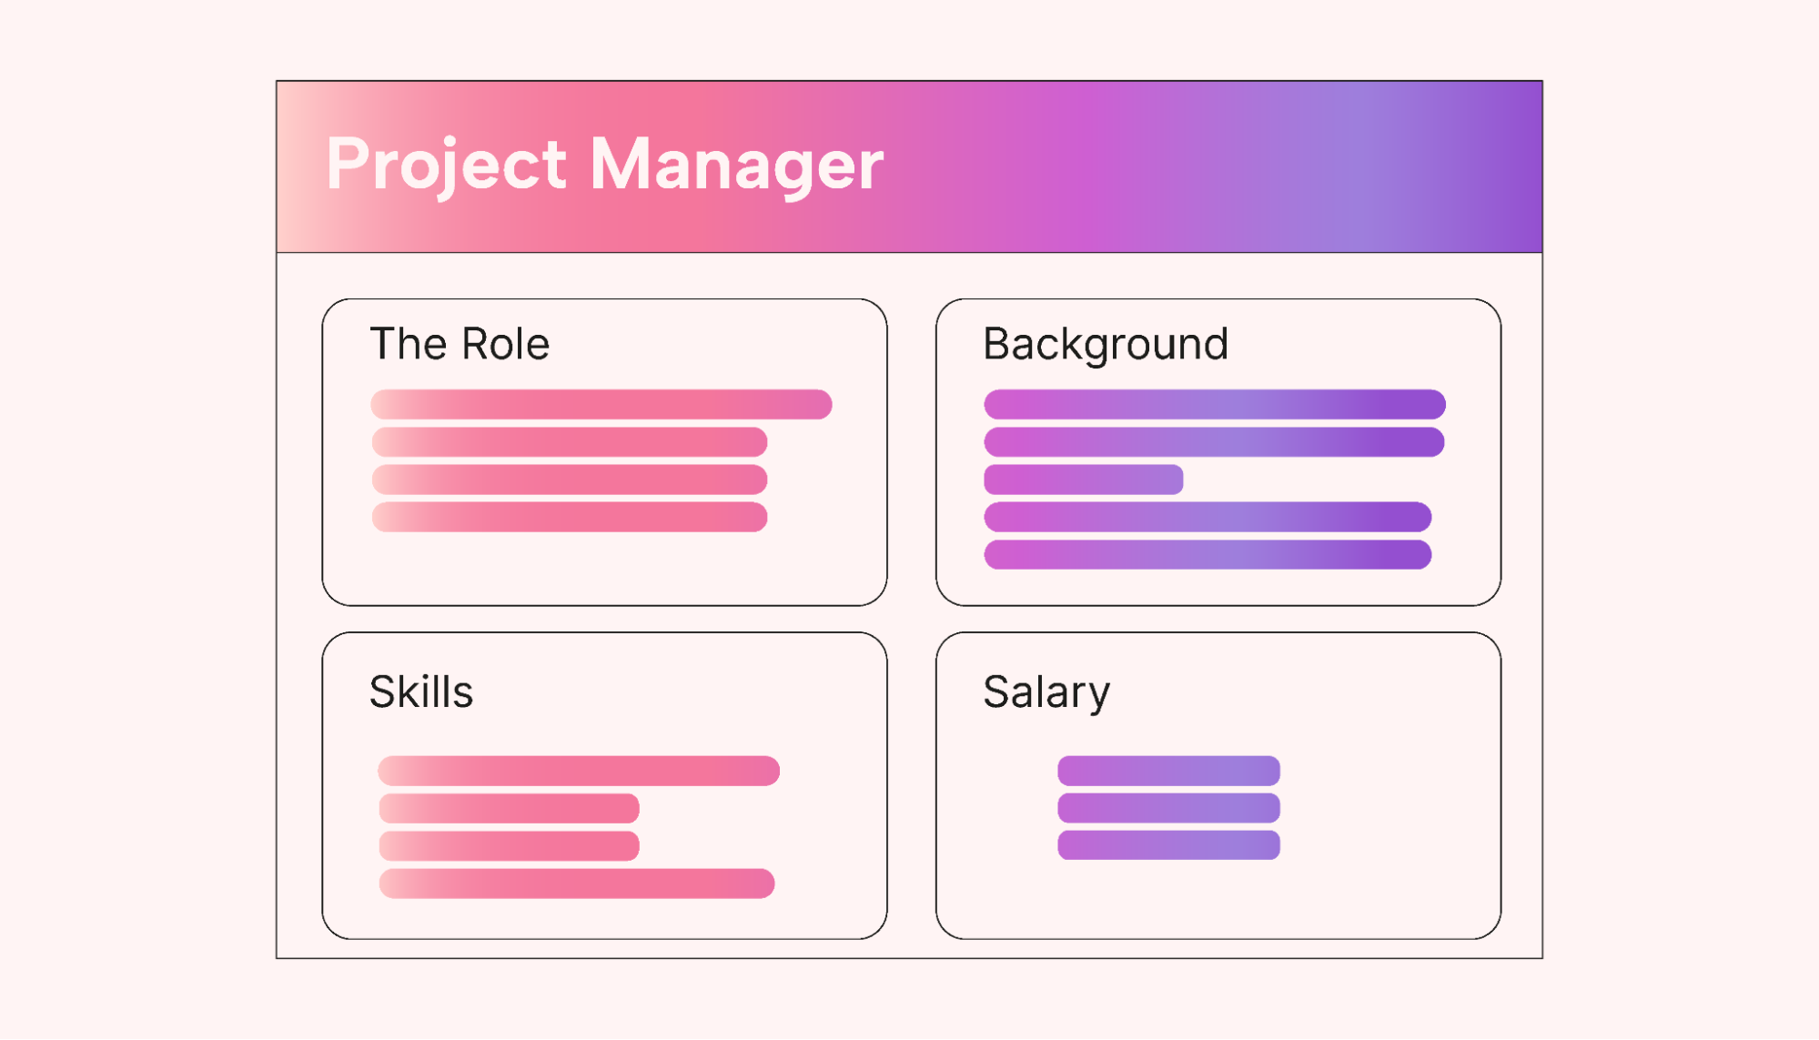Select the middle purple bar under Salary
This screenshot has height=1040, width=1819.
coord(1168,808)
